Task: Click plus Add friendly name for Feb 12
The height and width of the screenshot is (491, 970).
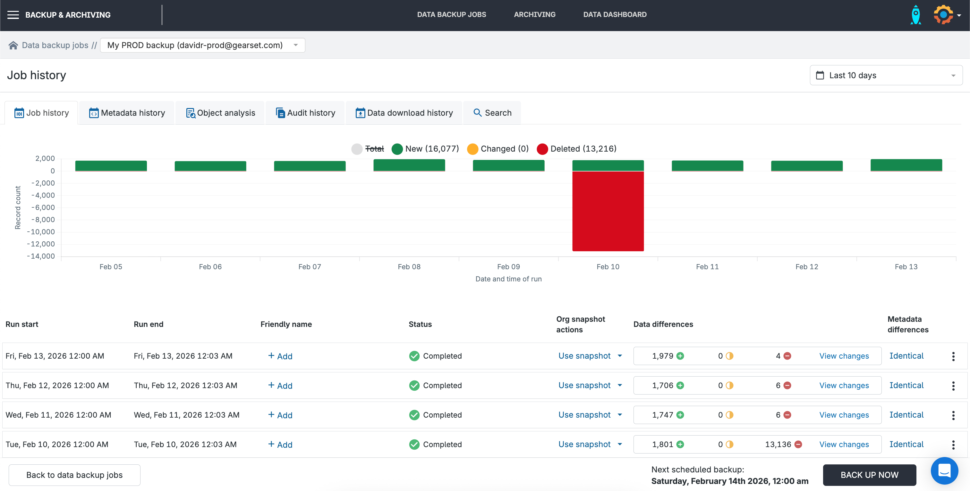Action: [x=280, y=385]
